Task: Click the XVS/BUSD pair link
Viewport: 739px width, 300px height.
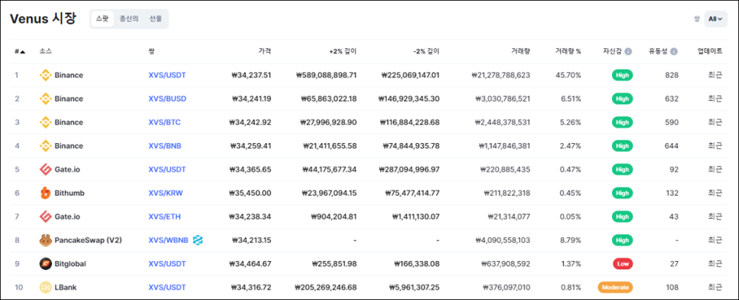Action: pos(168,99)
